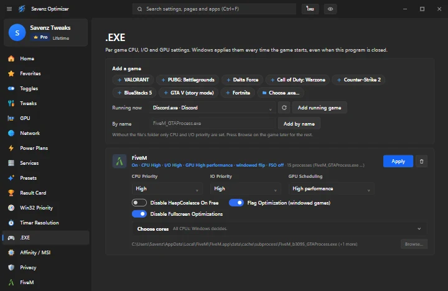448x291 pixels.
Task: Add BlueStacks 5 preset
Action: click(x=134, y=93)
